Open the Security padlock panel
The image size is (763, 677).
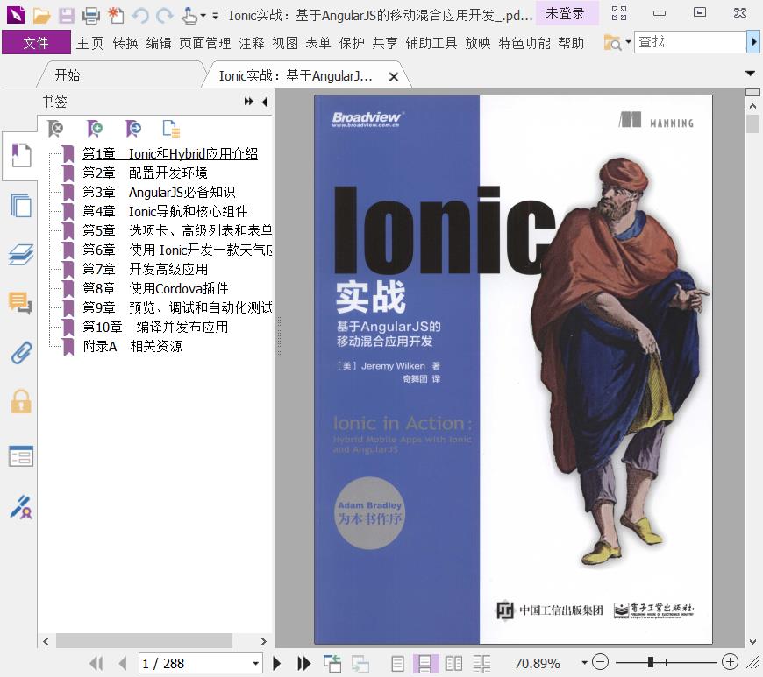pos(21,402)
